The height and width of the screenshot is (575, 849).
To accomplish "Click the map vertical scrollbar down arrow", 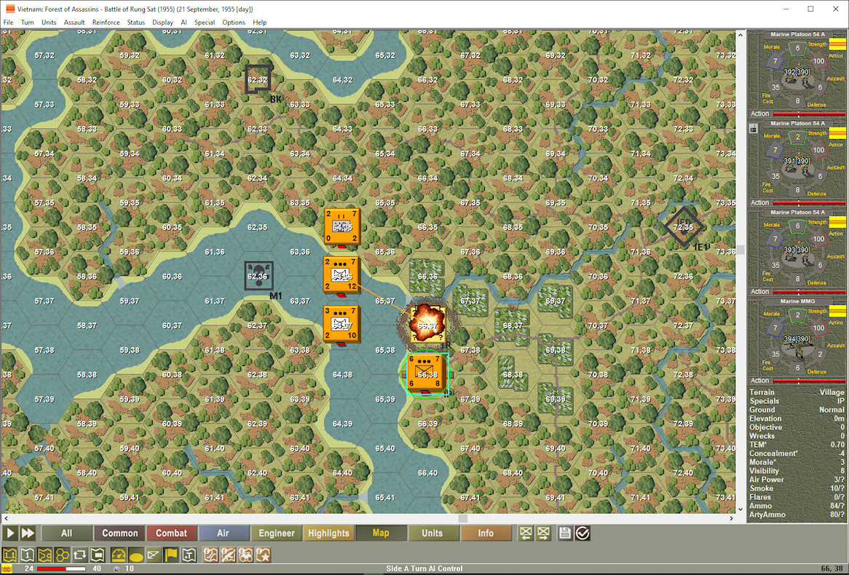I will click(x=741, y=509).
